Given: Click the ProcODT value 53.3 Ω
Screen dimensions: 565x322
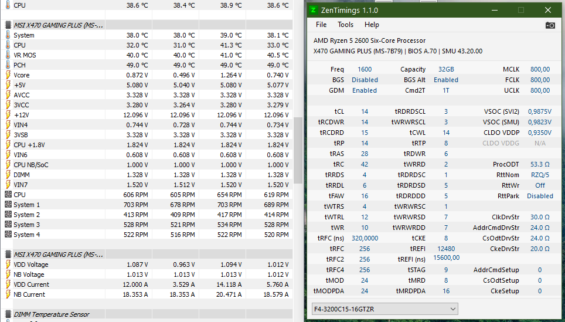Looking at the screenshot, I should (x=540, y=164).
